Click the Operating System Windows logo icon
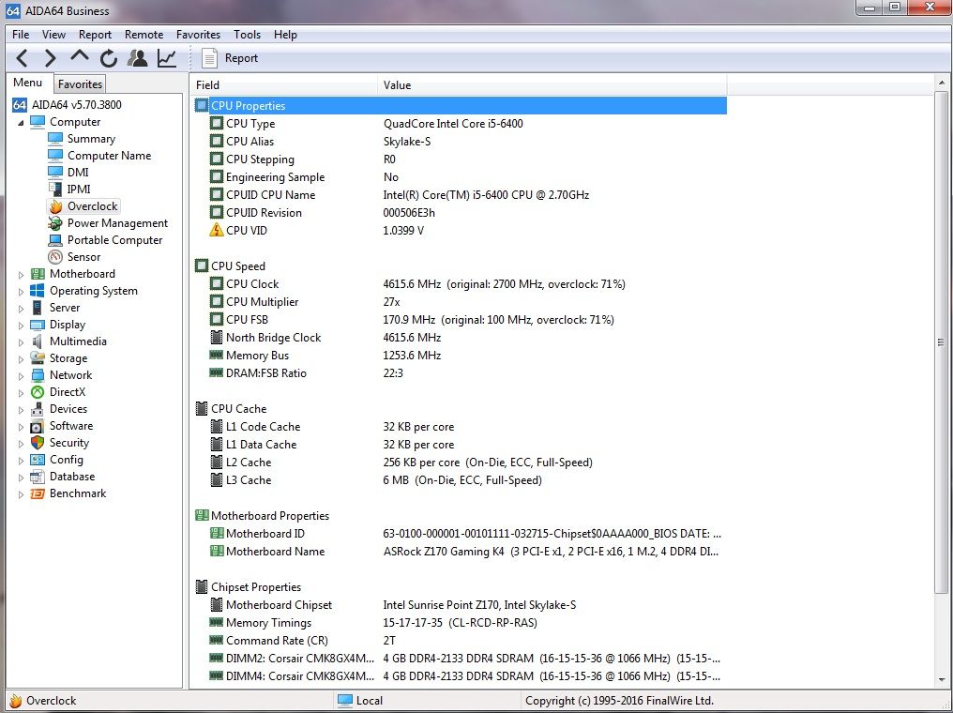 pyautogui.click(x=38, y=291)
